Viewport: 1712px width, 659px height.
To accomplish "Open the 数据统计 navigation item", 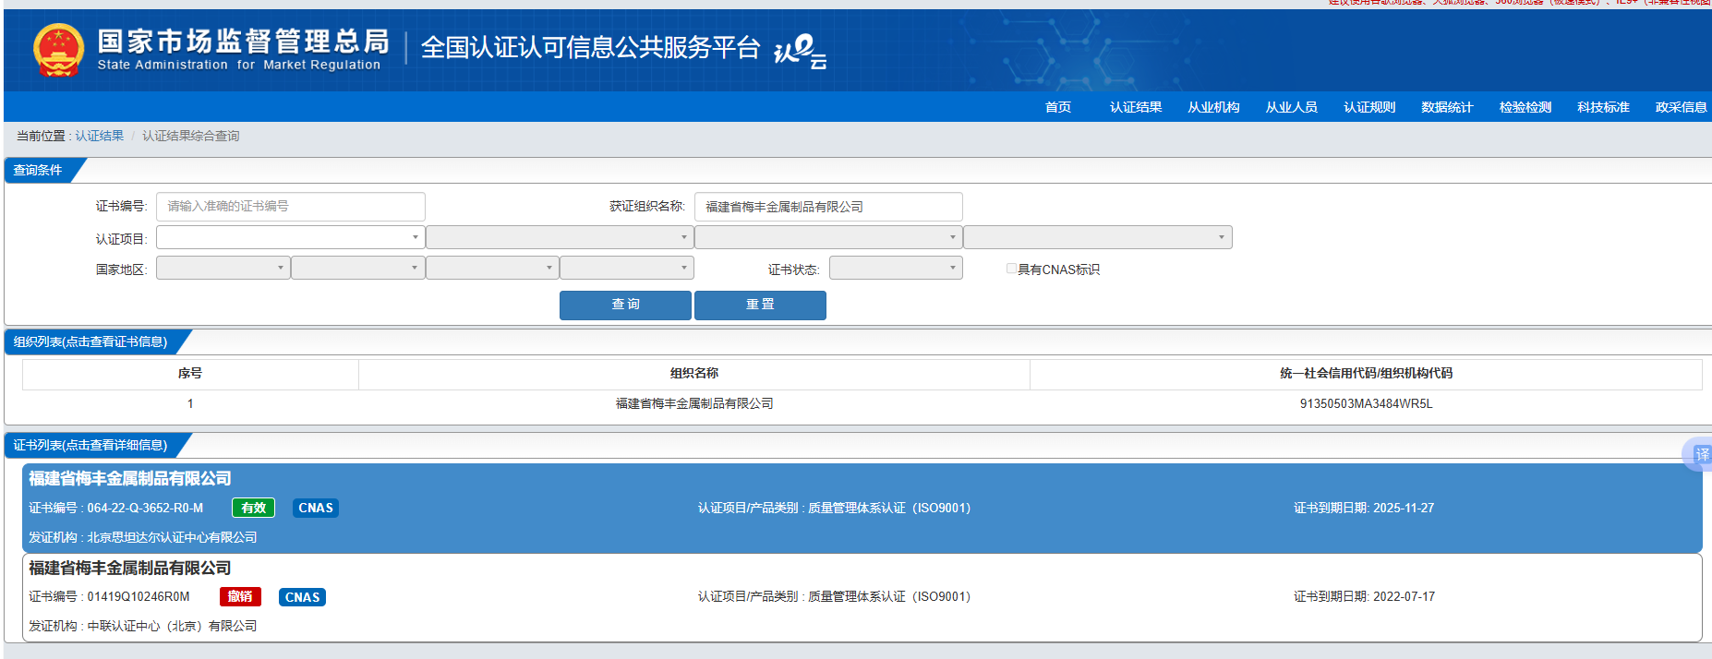I will (1447, 107).
